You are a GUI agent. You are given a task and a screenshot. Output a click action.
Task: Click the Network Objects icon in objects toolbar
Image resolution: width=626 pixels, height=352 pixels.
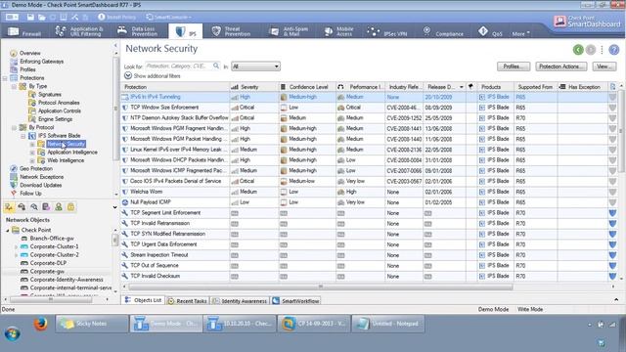click(9, 206)
